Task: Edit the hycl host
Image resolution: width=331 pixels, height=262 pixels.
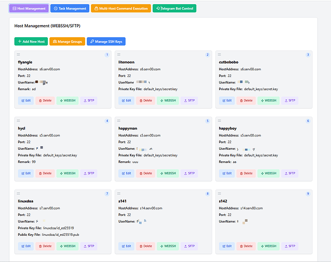Action: pos(26,173)
